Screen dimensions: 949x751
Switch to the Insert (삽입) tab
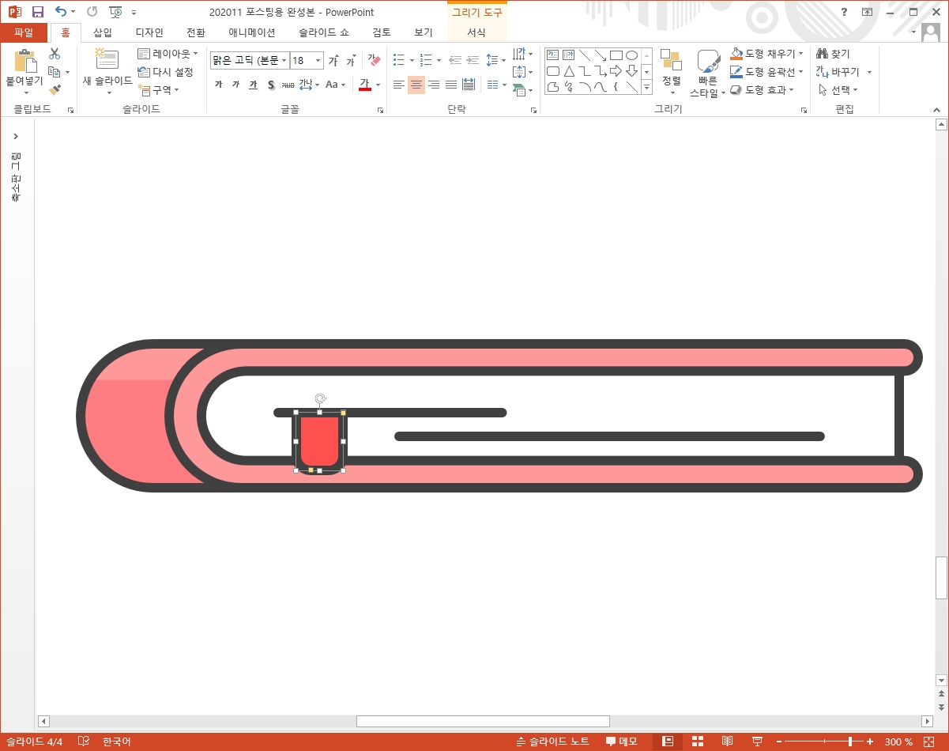coord(103,32)
